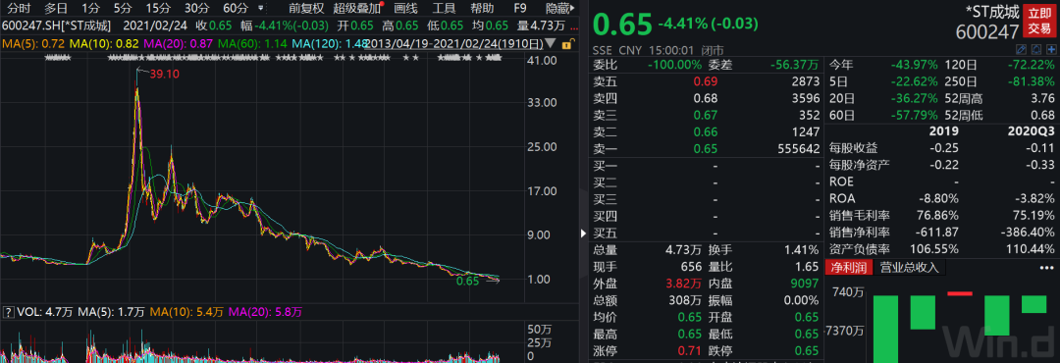Select the 营业总收入 tab

point(909,267)
